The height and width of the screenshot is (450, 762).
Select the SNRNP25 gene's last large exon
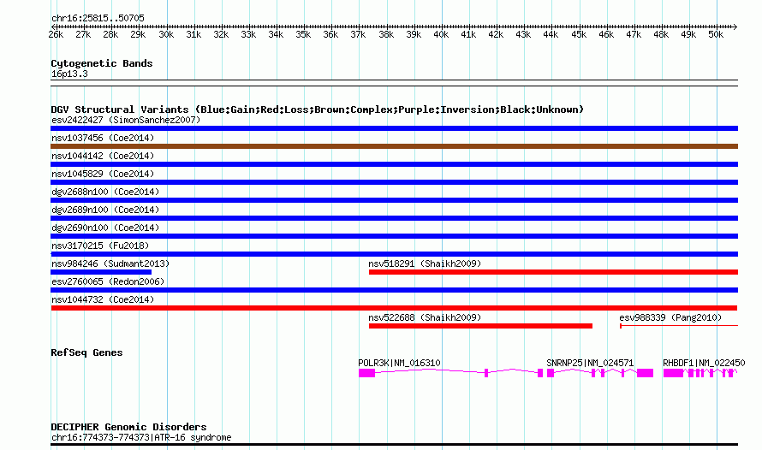(x=645, y=373)
